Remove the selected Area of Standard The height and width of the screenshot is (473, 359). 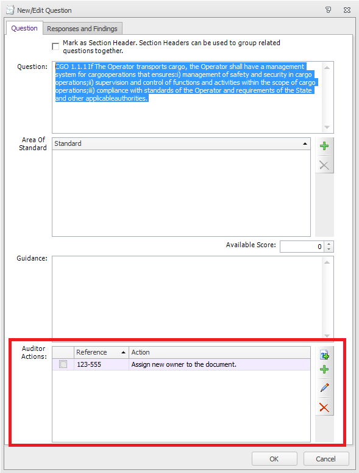(324, 165)
